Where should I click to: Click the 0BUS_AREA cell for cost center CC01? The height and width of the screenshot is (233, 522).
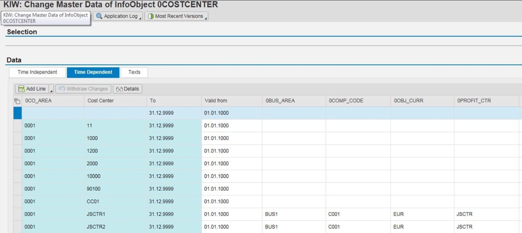[294, 201]
